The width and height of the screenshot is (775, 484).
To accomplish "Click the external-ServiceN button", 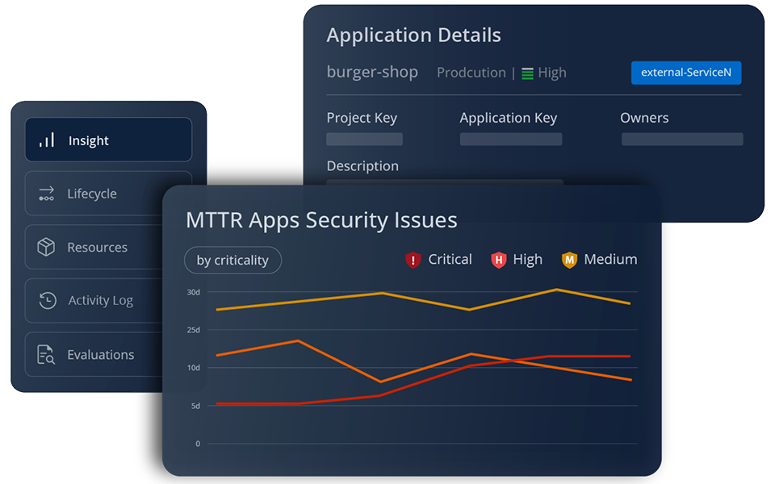I will pos(685,73).
